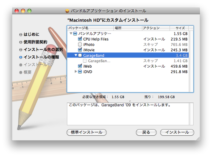Click the 3.4 GB size value
The image size is (212, 157).
pyautogui.click(x=181, y=55)
